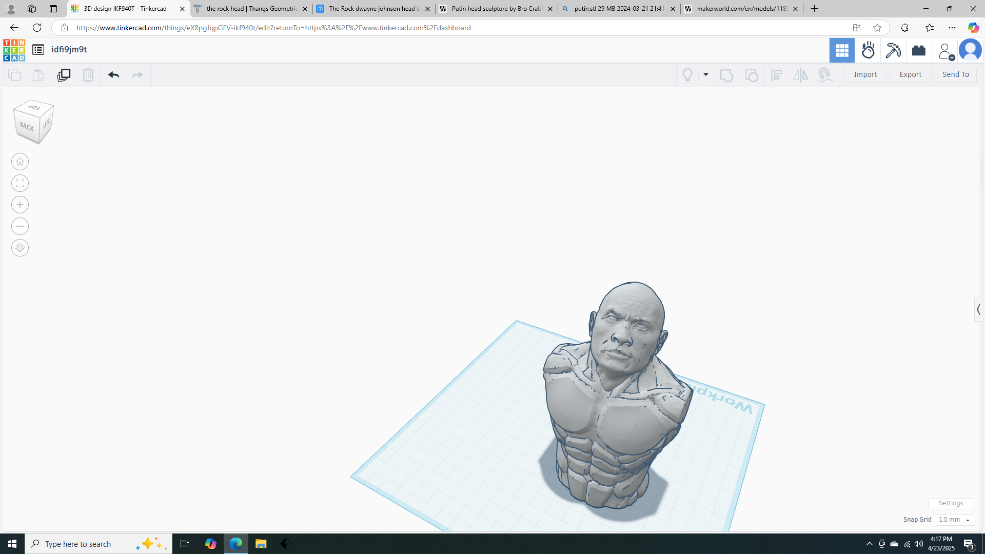Open the Sim Lab icon

(868, 50)
